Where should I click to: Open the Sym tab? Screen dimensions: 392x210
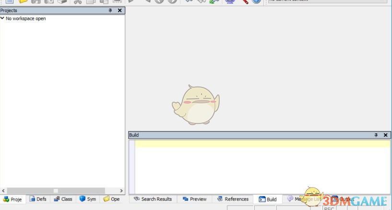click(88, 199)
